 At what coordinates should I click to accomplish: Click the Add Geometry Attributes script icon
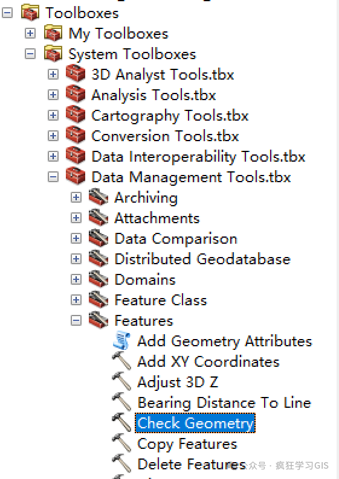pyautogui.click(x=121, y=340)
